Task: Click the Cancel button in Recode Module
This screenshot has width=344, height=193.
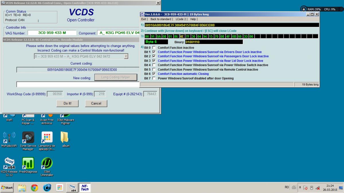Action: 96,104
